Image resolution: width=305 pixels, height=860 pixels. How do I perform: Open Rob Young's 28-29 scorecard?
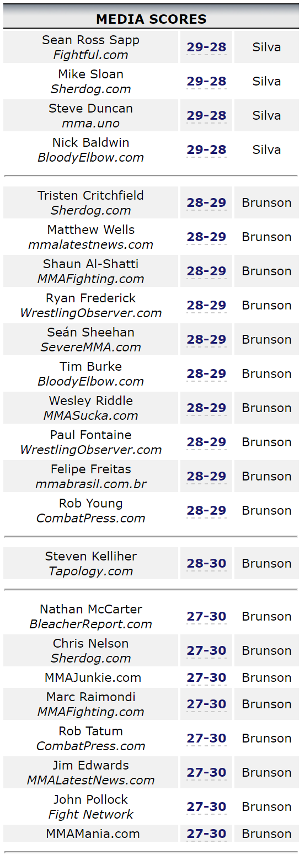click(206, 511)
